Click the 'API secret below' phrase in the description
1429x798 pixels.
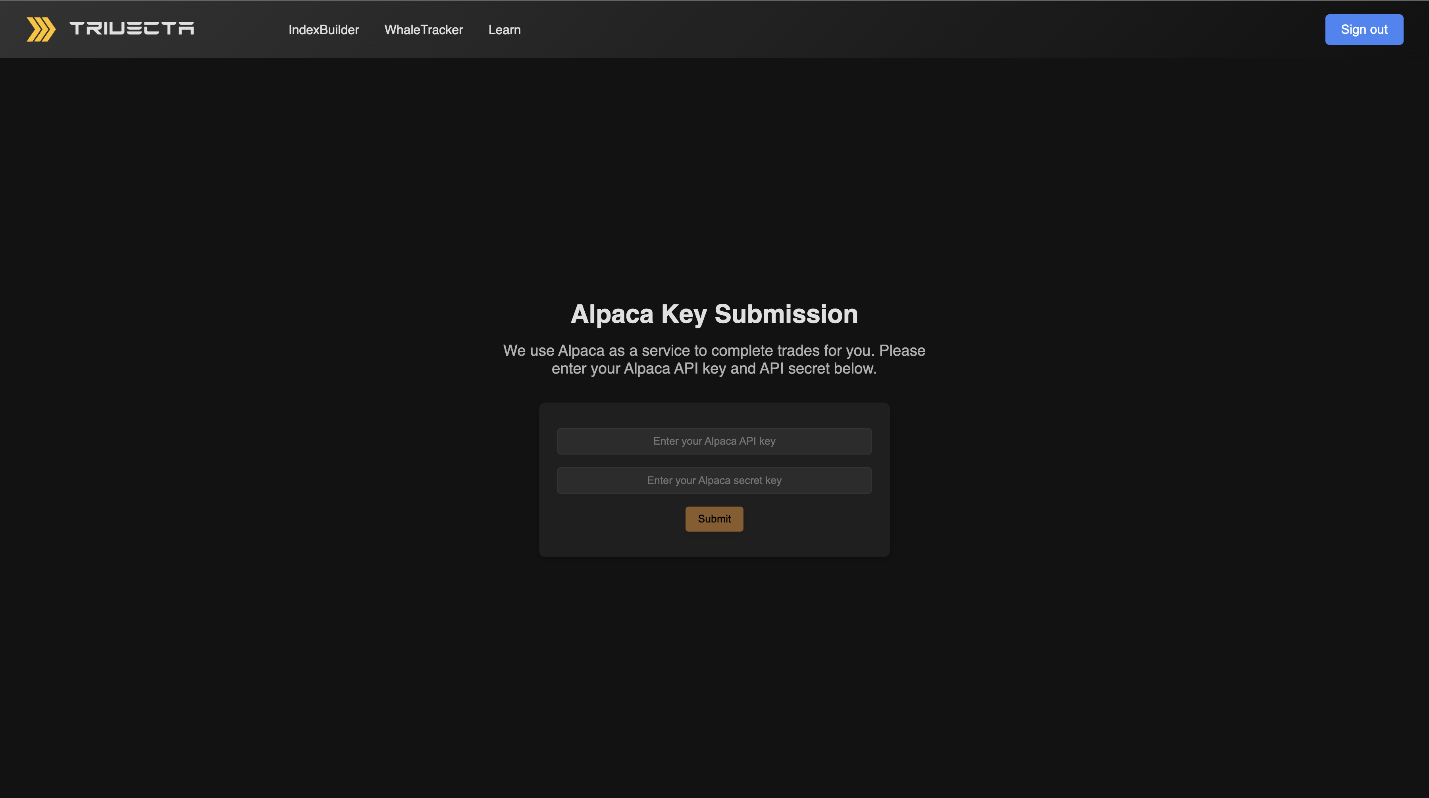[x=818, y=369]
